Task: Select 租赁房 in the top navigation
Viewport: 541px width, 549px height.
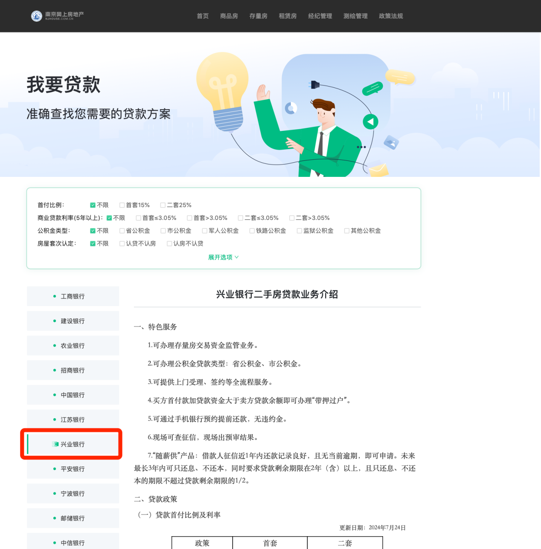Action: pos(288,16)
